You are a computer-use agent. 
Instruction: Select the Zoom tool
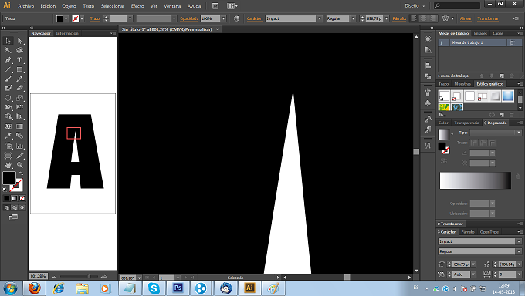20,164
